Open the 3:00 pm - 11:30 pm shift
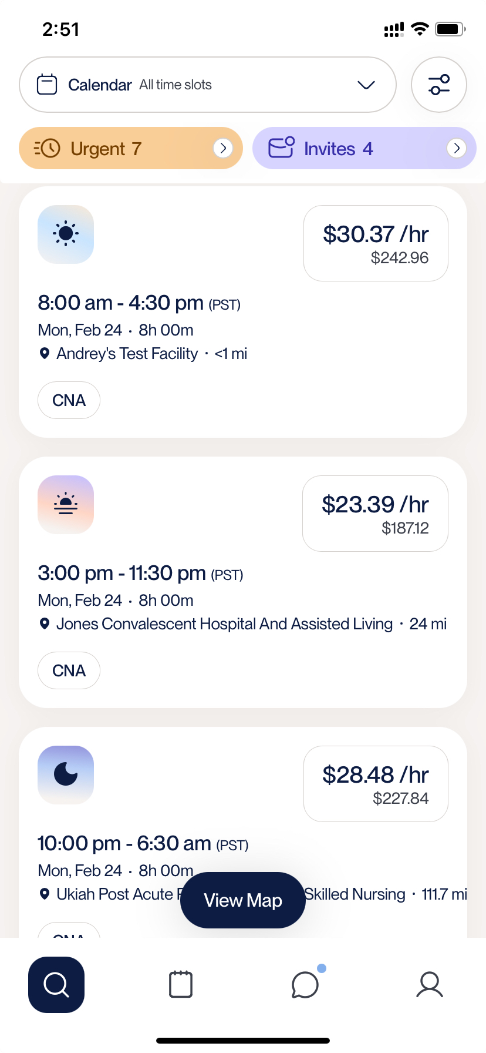The image size is (486, 1053). (x=243, y=582)
